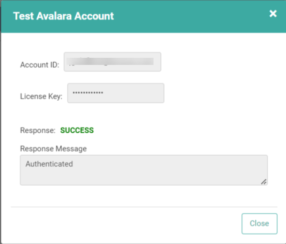
Task: Click empty space right of License Key field
Action: point(219,93)
